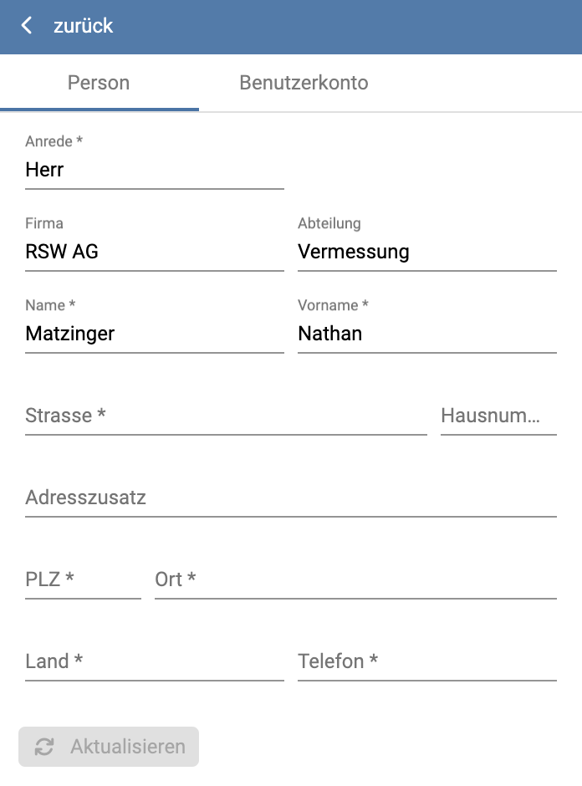Click the PLZ input field

click(x=83, y=579)
